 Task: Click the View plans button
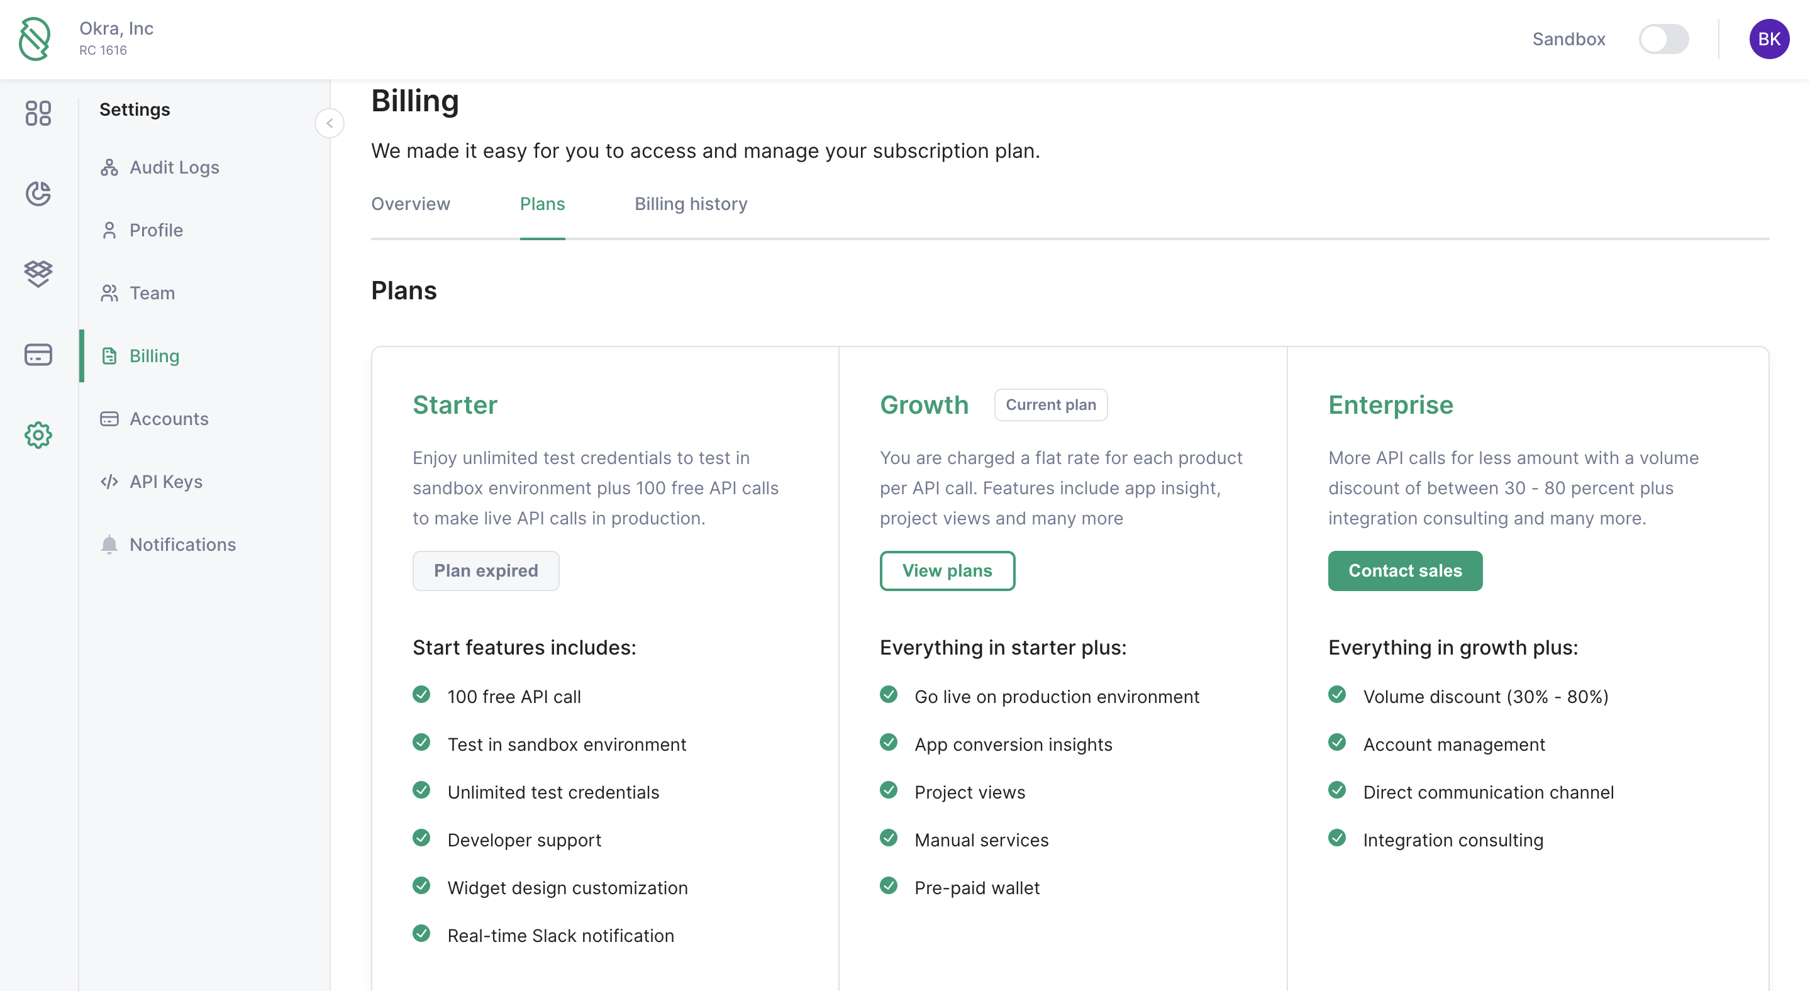coord(947,570)
